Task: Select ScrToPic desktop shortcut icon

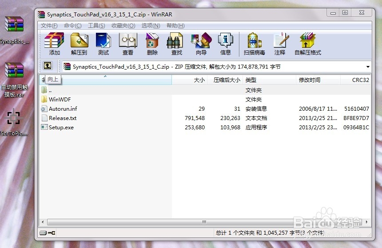Action: point(14,117)
